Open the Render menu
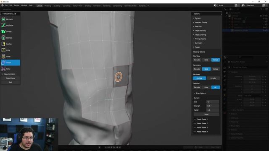Viewport: 269px width, 151px height. [17, 5]
